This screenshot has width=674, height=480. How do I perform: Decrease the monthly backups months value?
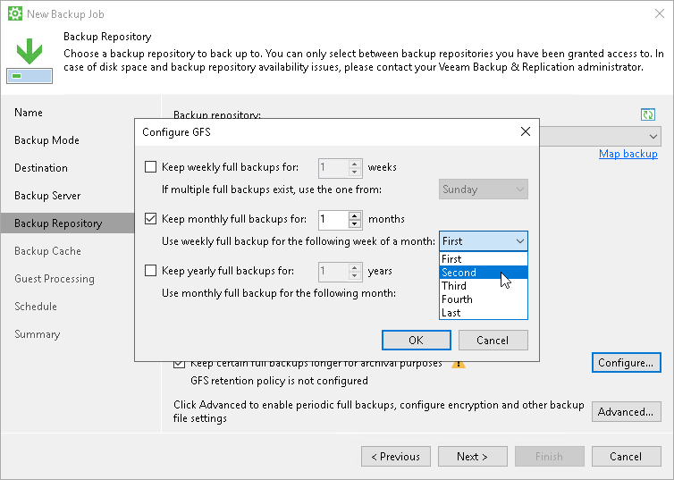pos(355,223)
